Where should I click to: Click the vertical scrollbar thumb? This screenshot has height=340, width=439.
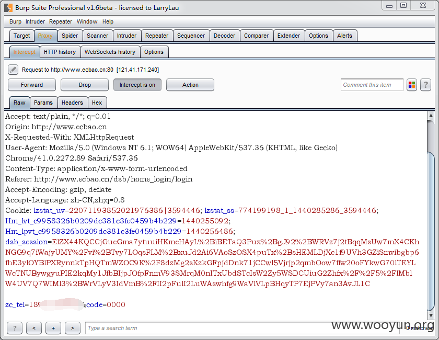click(431, 231)
